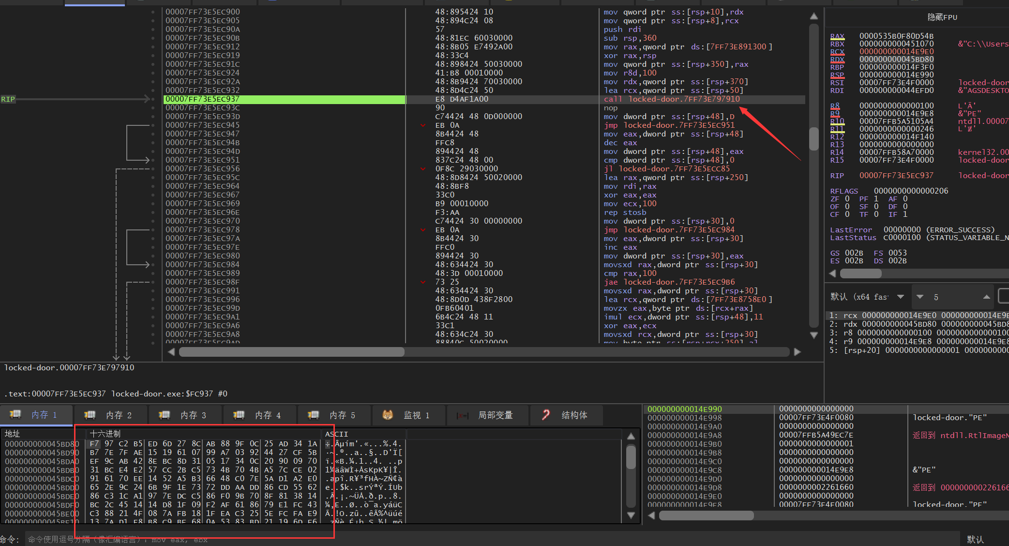Click the 监视 1 tab's watch icon
This screenshot has height=546, width=1009.
click(388, 415)
